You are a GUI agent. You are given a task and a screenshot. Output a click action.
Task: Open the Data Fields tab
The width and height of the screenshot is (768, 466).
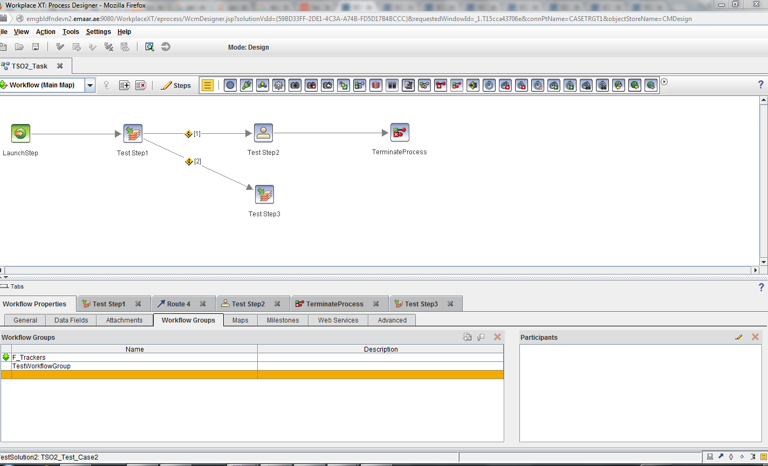tap(70, 319)
